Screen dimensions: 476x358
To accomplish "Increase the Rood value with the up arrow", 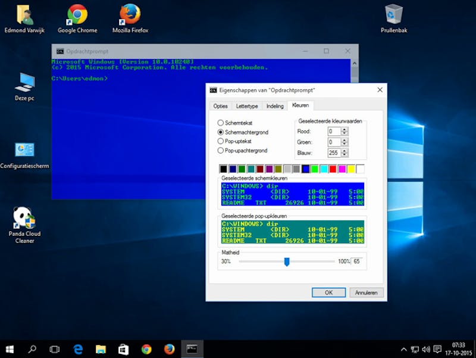I will coord(345,129).
